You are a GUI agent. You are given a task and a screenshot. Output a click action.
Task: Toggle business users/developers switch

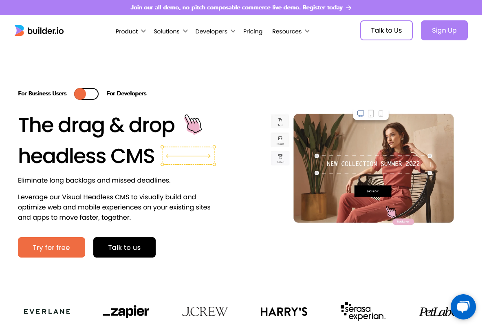pos(86,94)
